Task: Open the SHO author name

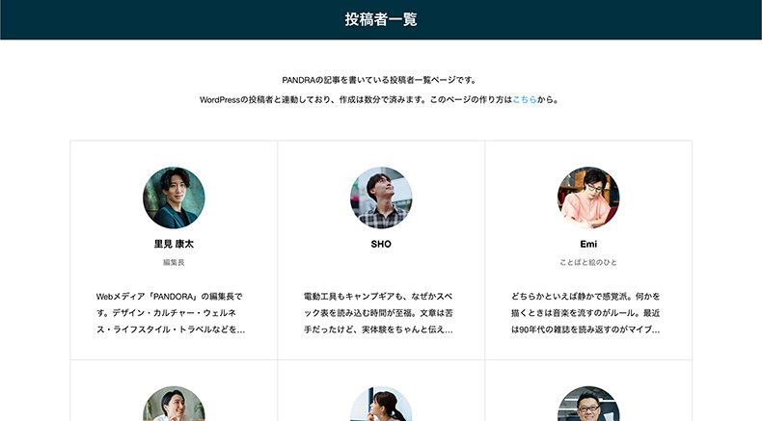Action: pyautogui.click(x=381, y=244)
